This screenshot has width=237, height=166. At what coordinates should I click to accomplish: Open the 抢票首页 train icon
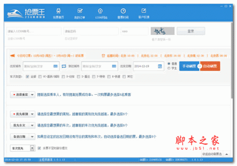[58, 11]
